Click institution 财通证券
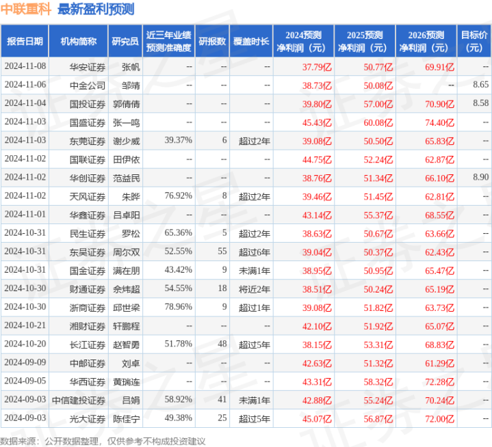492x447 pixels. click(x=87, y=289)
